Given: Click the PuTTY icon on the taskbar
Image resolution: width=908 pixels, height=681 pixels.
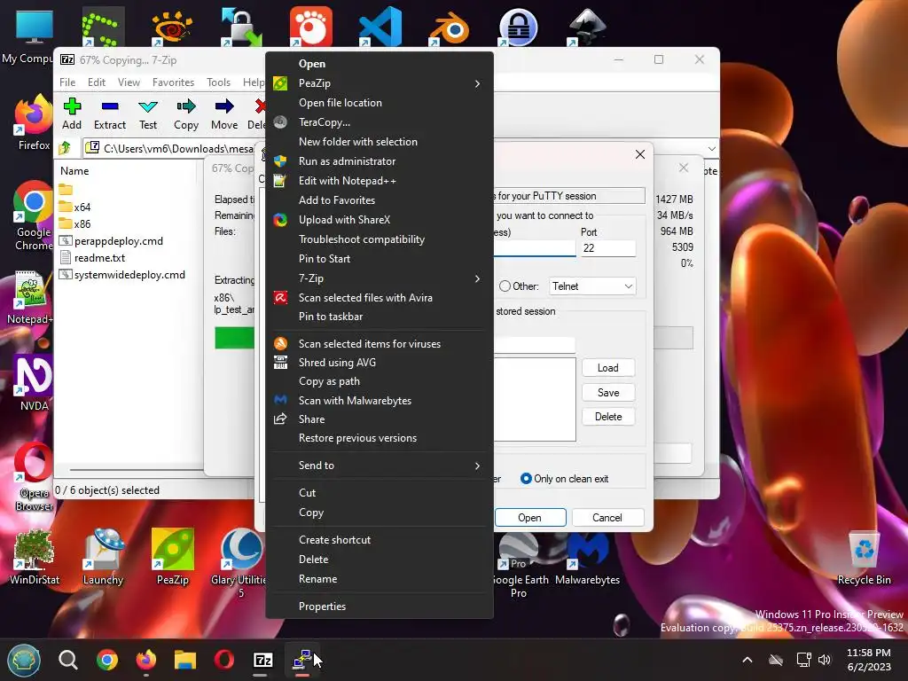Looking at the screenshot, I should (302, 660).
